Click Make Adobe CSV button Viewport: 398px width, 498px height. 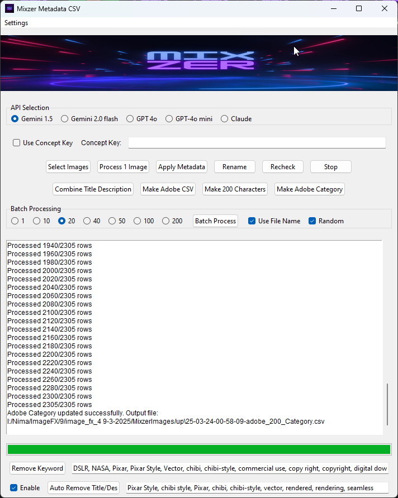pos(168,189)
